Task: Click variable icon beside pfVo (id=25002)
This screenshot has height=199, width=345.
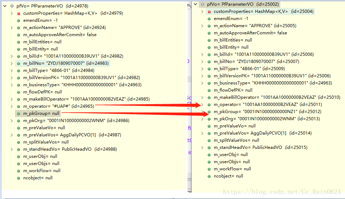Action: tap(203, 4)
